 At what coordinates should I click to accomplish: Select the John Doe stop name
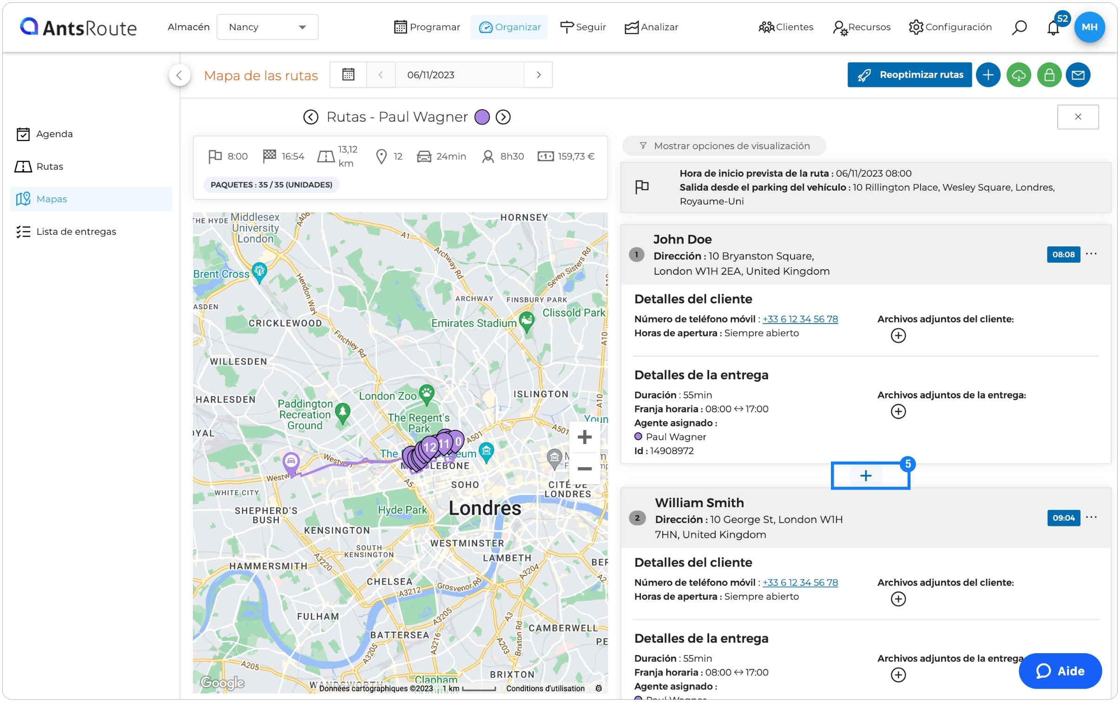point(682,239)
